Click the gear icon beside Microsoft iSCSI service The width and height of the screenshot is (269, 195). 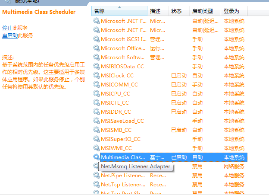[x=97, y=39]
